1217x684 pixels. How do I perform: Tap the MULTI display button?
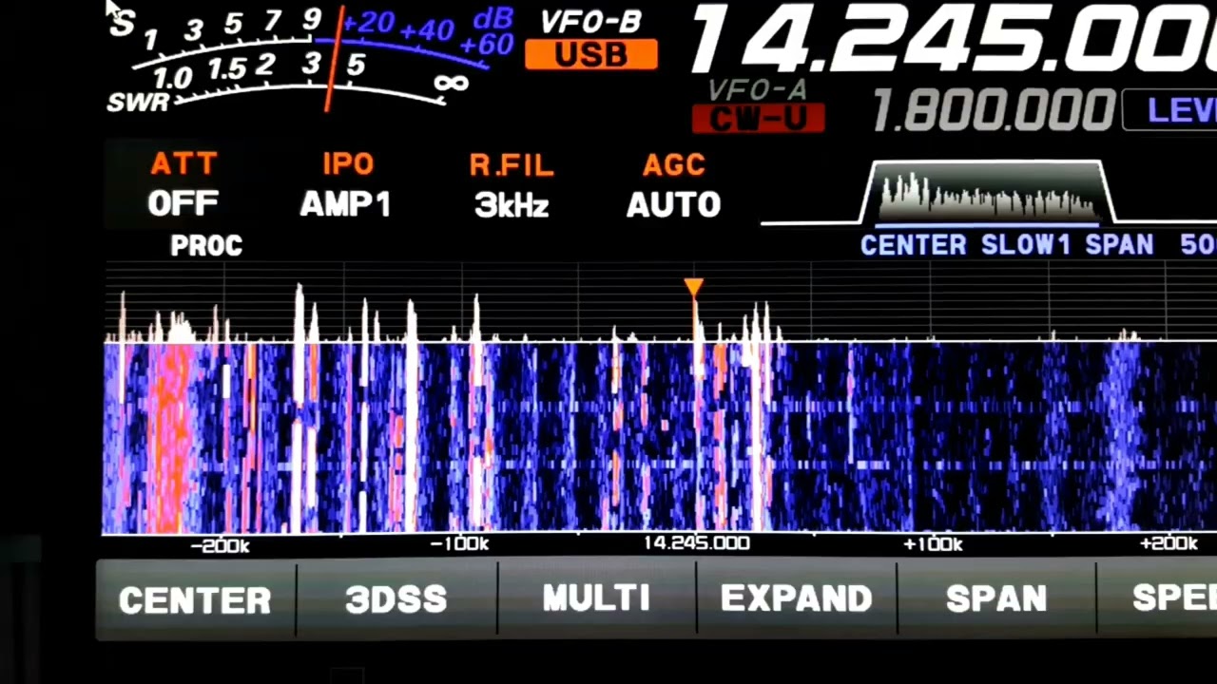click(x=596, y=599)
